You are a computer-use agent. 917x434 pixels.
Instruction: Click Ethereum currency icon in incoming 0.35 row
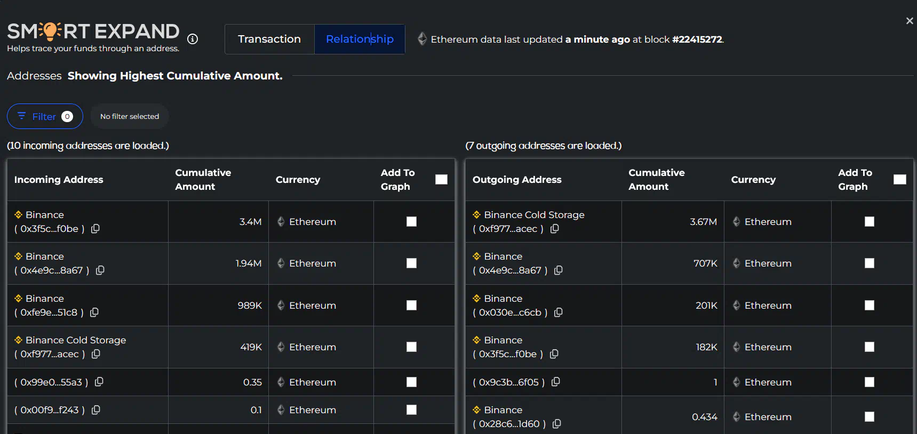point(281,382)
